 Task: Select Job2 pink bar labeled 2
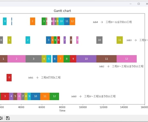[16, 59]
